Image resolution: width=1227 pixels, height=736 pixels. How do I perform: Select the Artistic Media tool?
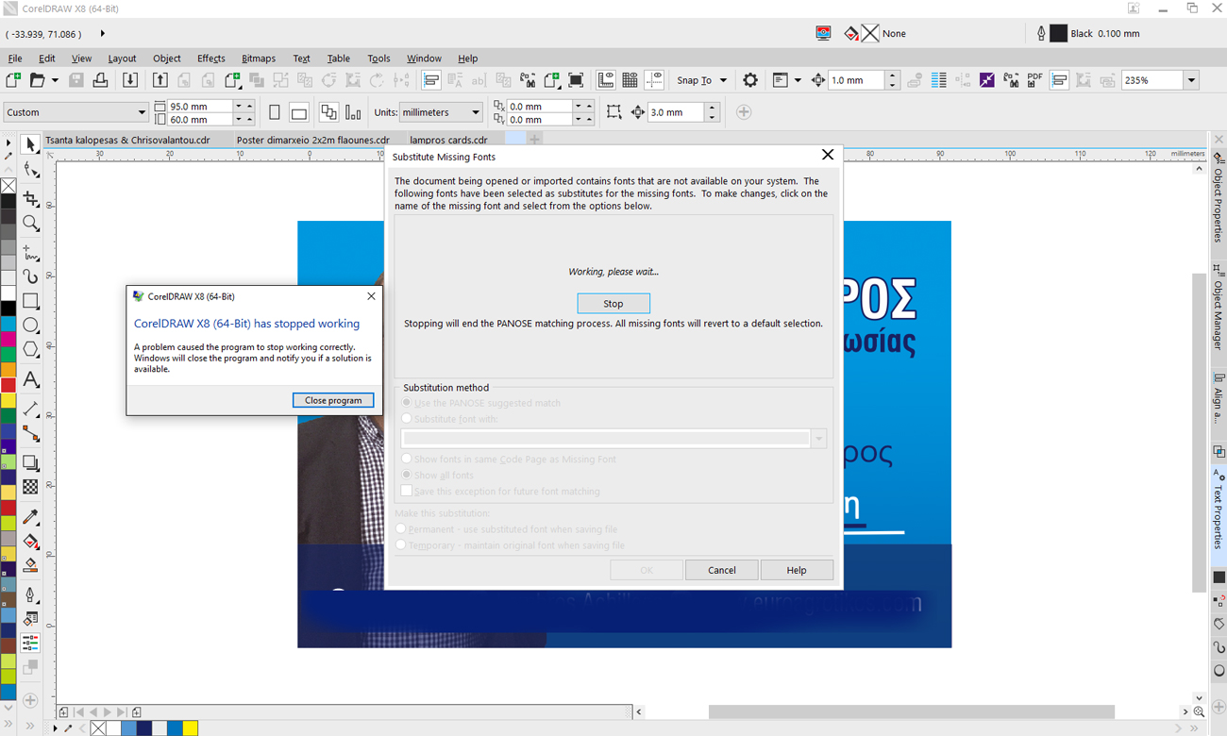pos(30,276)
